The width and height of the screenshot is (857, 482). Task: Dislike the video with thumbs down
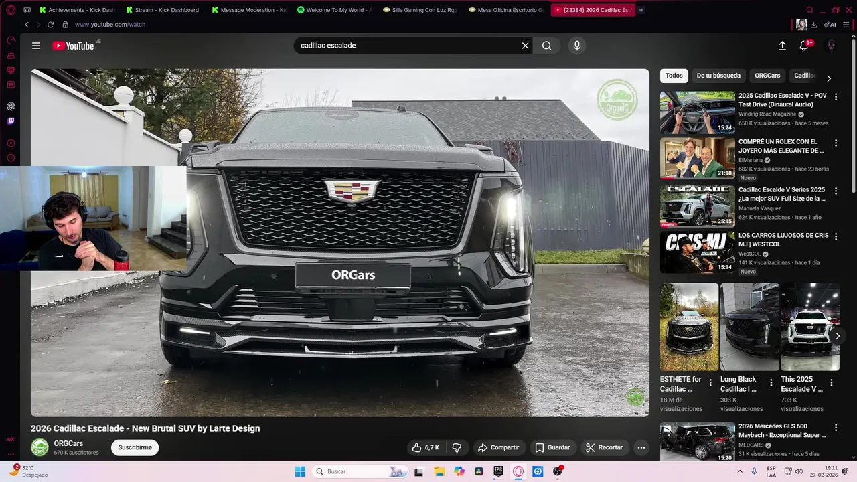457,447
